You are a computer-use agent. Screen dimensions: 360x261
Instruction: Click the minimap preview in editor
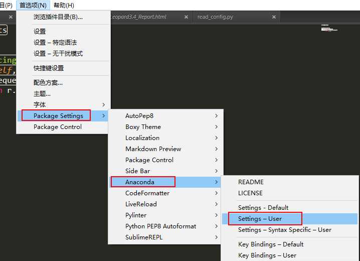pyautogui.click(x=329, y=28)
